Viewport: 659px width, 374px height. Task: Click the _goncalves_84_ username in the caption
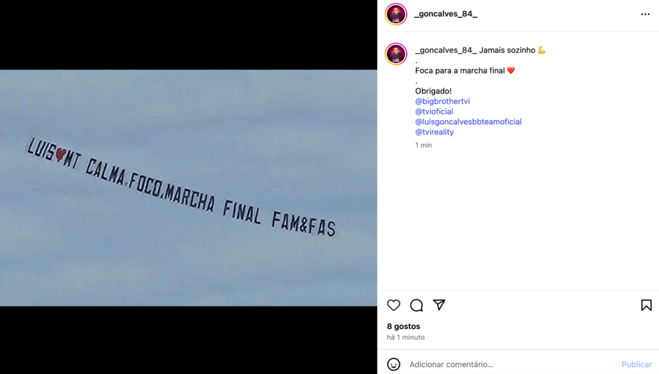click(x=446, y=50)
